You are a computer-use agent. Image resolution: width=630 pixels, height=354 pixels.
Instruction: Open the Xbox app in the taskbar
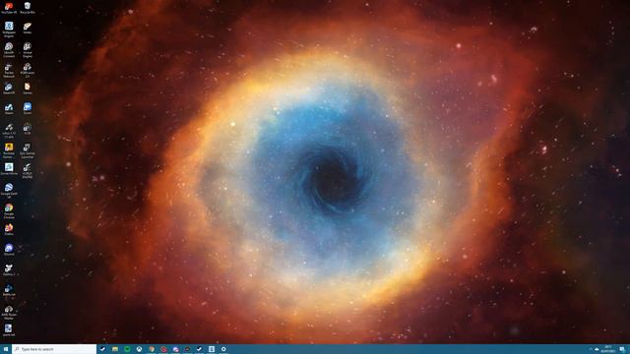coord(139,349)
